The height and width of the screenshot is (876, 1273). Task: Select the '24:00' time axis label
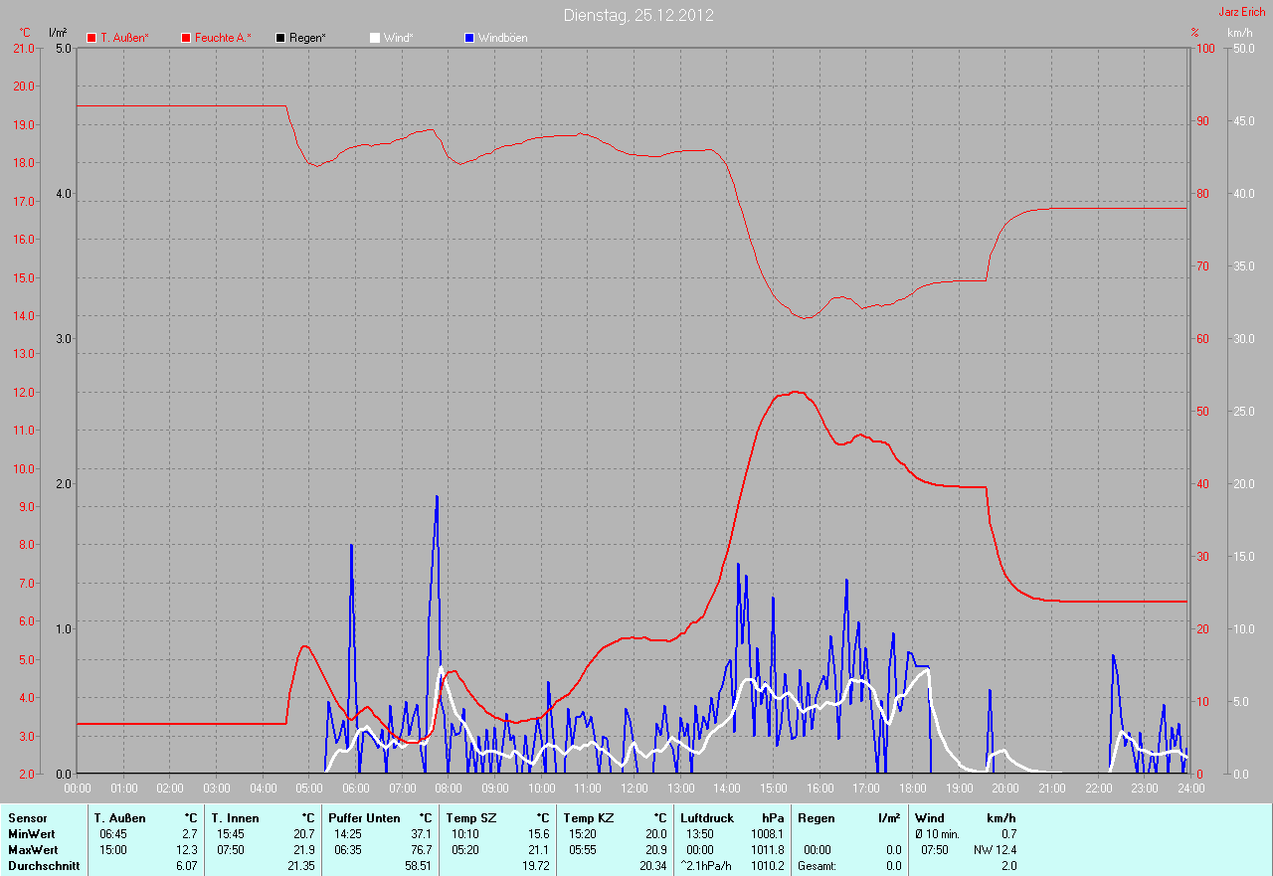point(1191,788)
